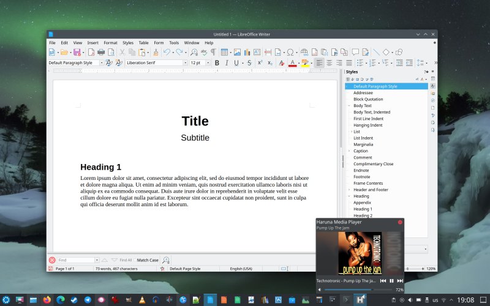The image size is (490, 306).
Task: Run the spelling check icon
Action: pyautogui.click(x=204, y=52)
